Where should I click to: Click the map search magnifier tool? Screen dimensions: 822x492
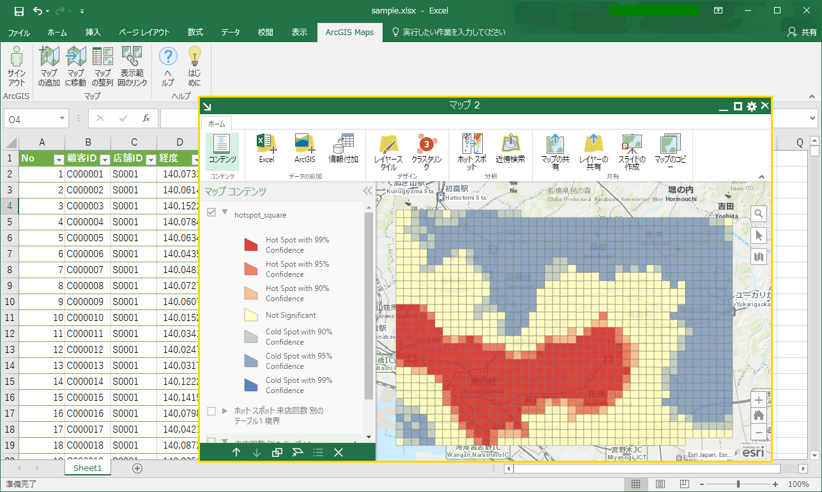(759, 214)
